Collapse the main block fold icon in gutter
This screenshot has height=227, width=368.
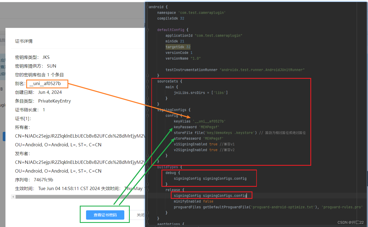point(148,87)
